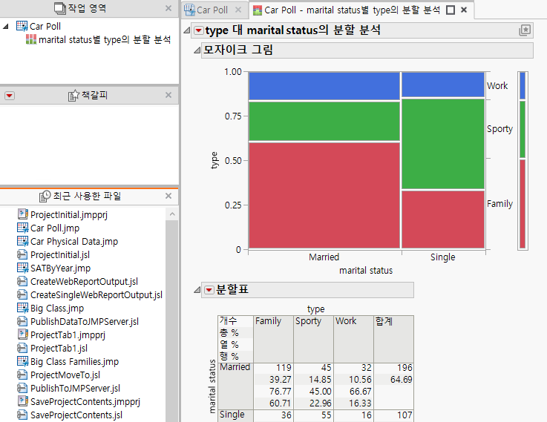Open the bookmarks panel red triangle menu

pos(10,96)
